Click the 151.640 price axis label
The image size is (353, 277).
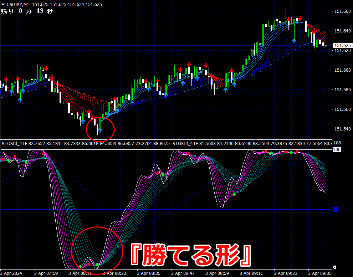(x=342, y=31)
